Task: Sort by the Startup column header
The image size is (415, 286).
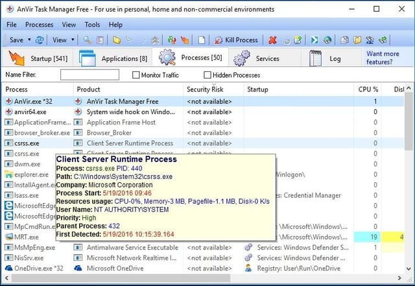Action: click(298, 89)
